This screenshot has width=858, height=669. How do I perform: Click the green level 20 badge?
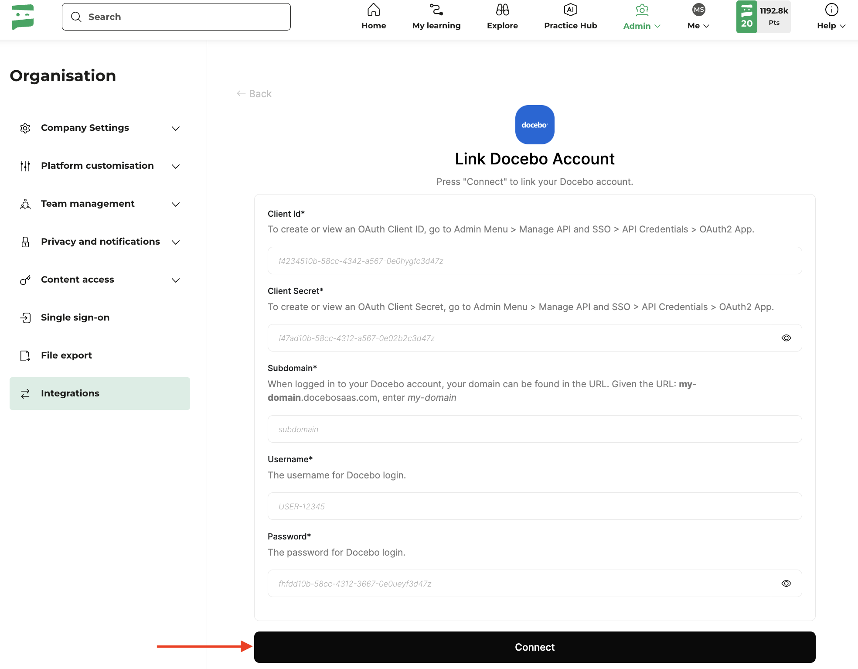(x=746, y=17)
